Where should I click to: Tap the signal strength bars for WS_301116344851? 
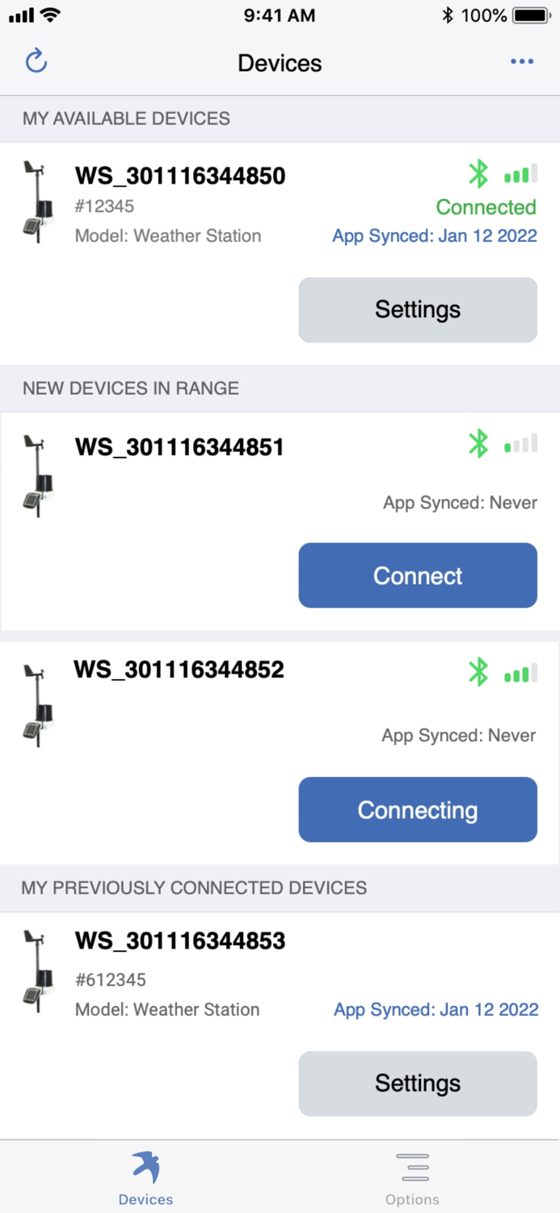click(520, 443)
